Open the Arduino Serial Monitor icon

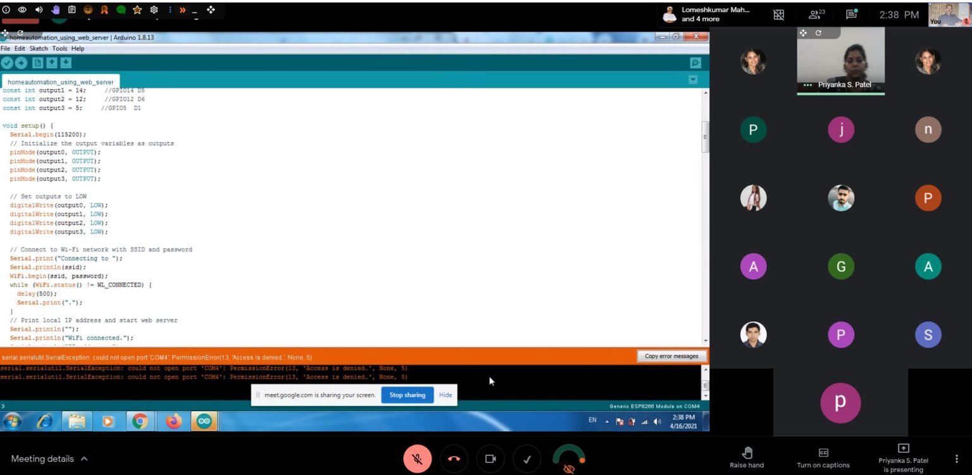(x=695, y=63)
